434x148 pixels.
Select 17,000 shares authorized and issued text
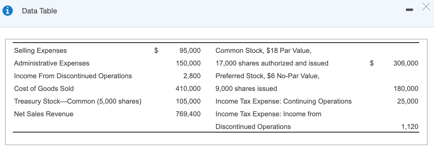[x=272, y=63]
